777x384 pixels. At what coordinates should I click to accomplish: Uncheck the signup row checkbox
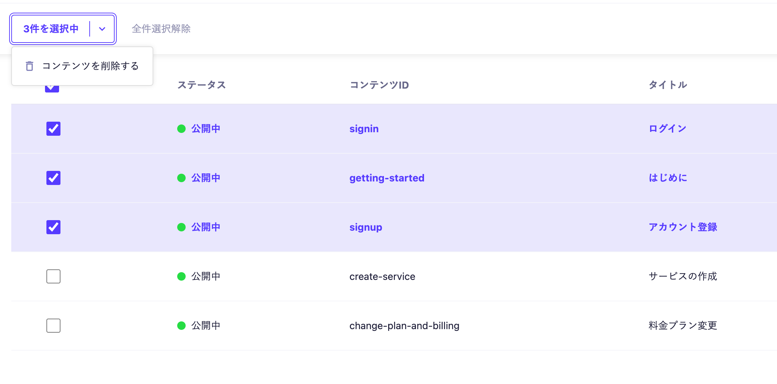point(53,227)
